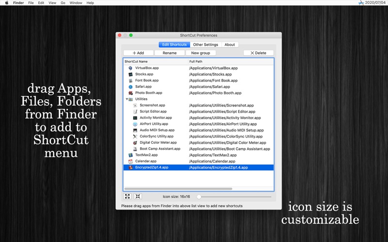
Task: Click the /Applications/Utilities/Screenshot.app path cell
Action: tap(222, 105)
